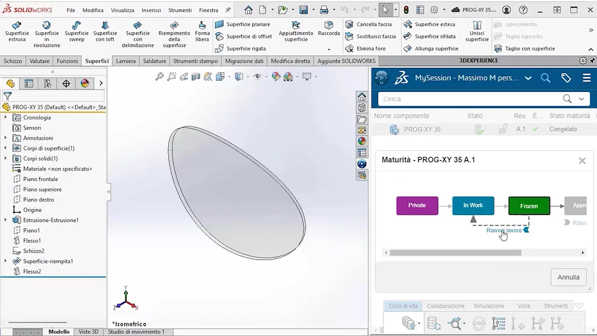The image size is (597, 336).
Task: Toggle view settings via the monitor icon
Action: point(307,76)
